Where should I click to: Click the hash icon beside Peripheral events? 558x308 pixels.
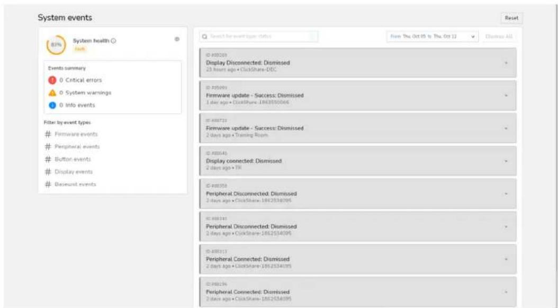[x=48, y=147]
